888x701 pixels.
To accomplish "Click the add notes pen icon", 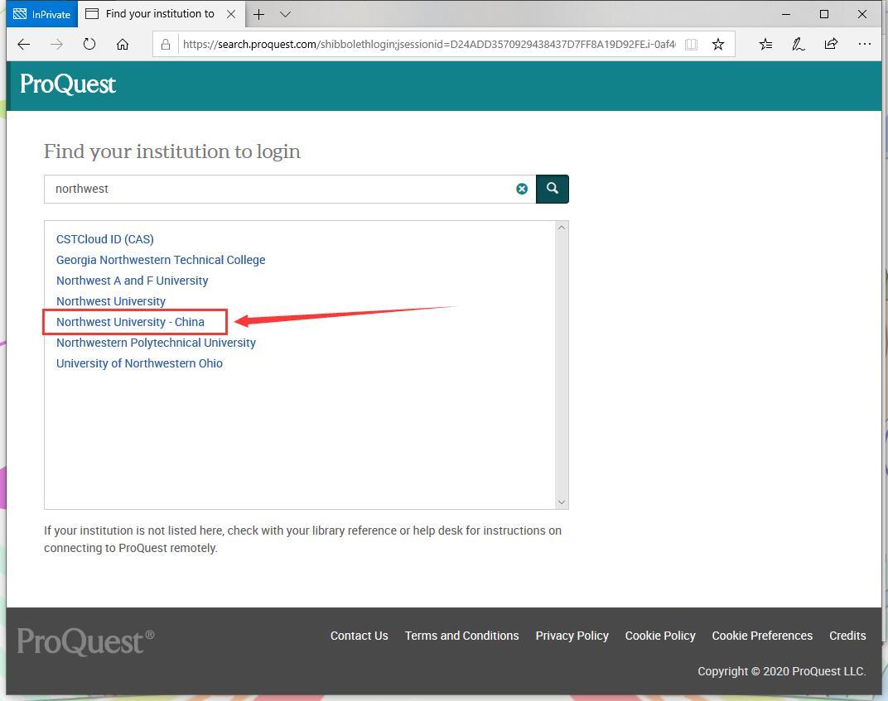I will pos(799,45).
